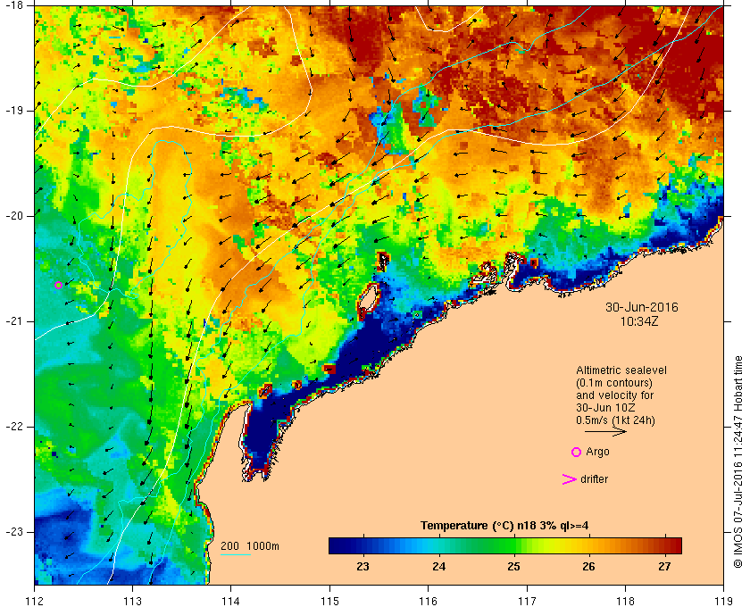
Task: Click the colorbar tick label 23
Action: pyautogui.click(x=363, y=566)
